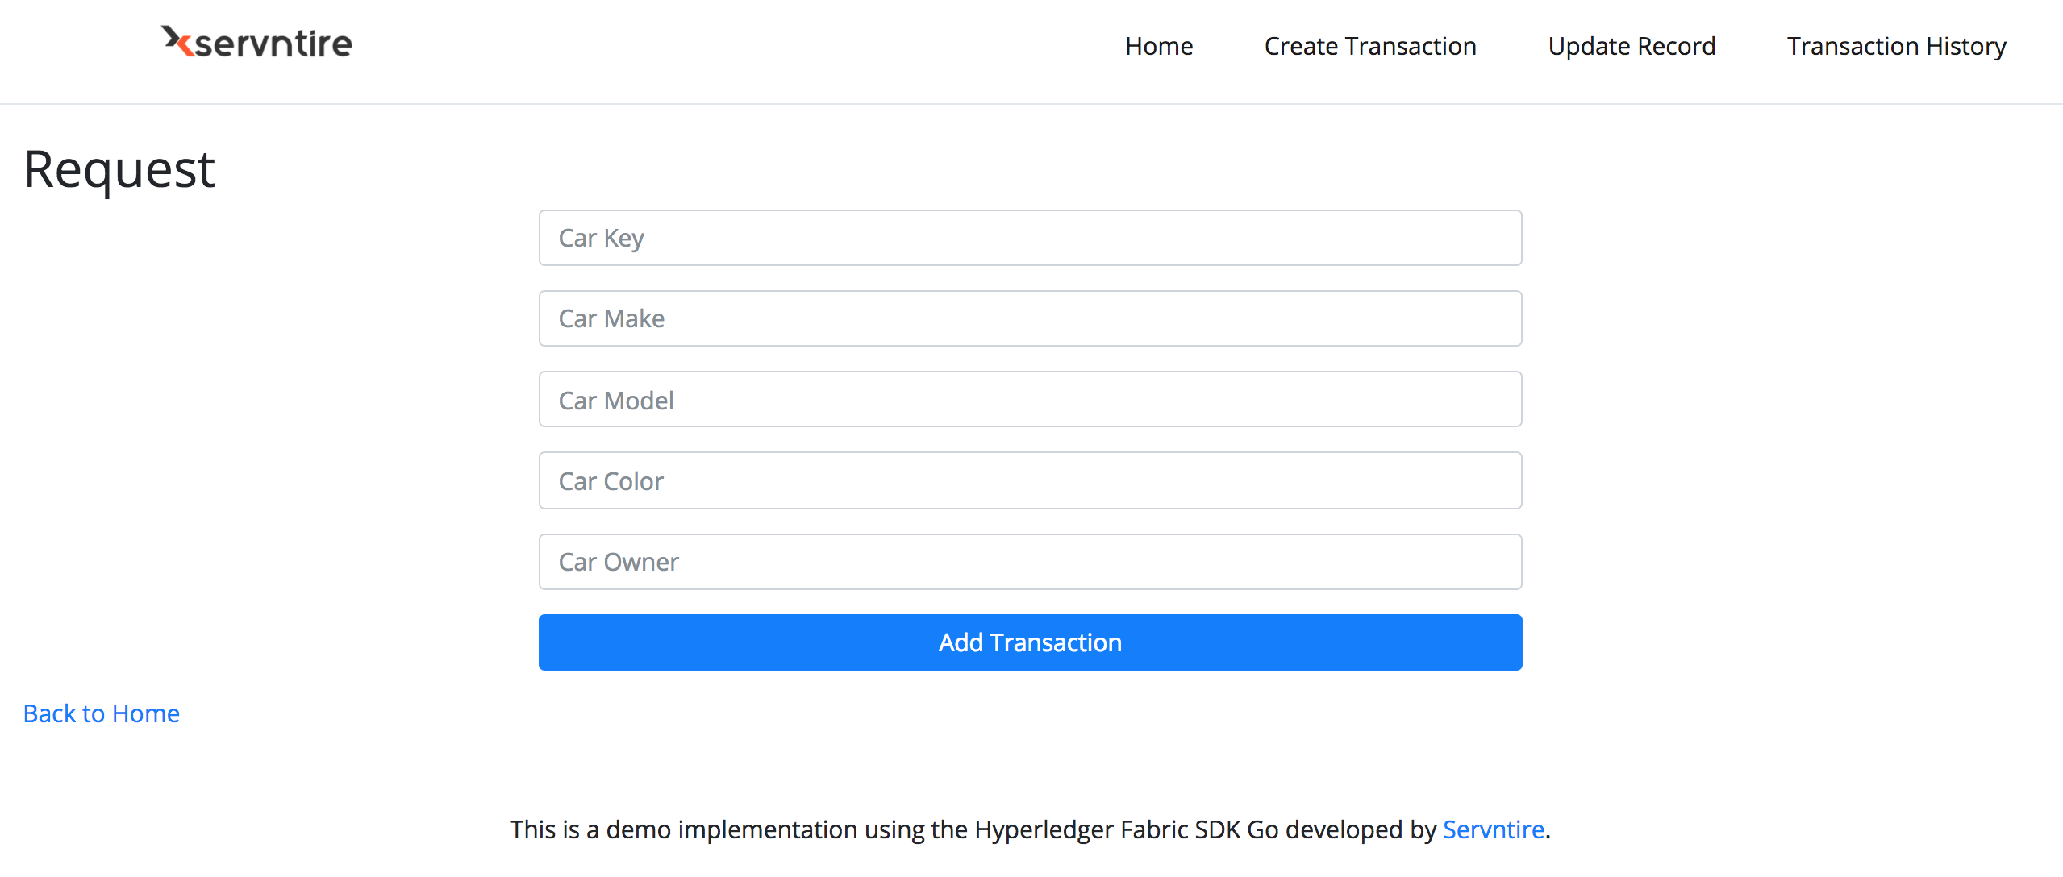Viewport: 2063px width, 877px height.
Task: Go to Create Transaction page
Action: pos(1369,46)
